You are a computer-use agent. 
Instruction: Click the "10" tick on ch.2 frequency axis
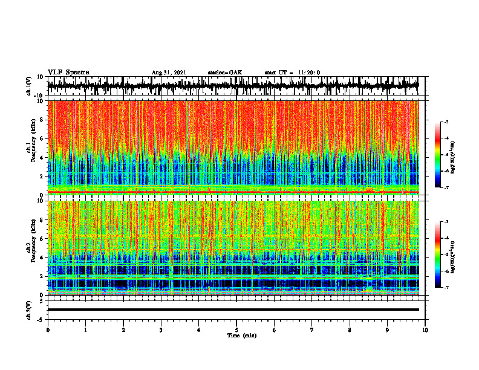coord(41,201)
